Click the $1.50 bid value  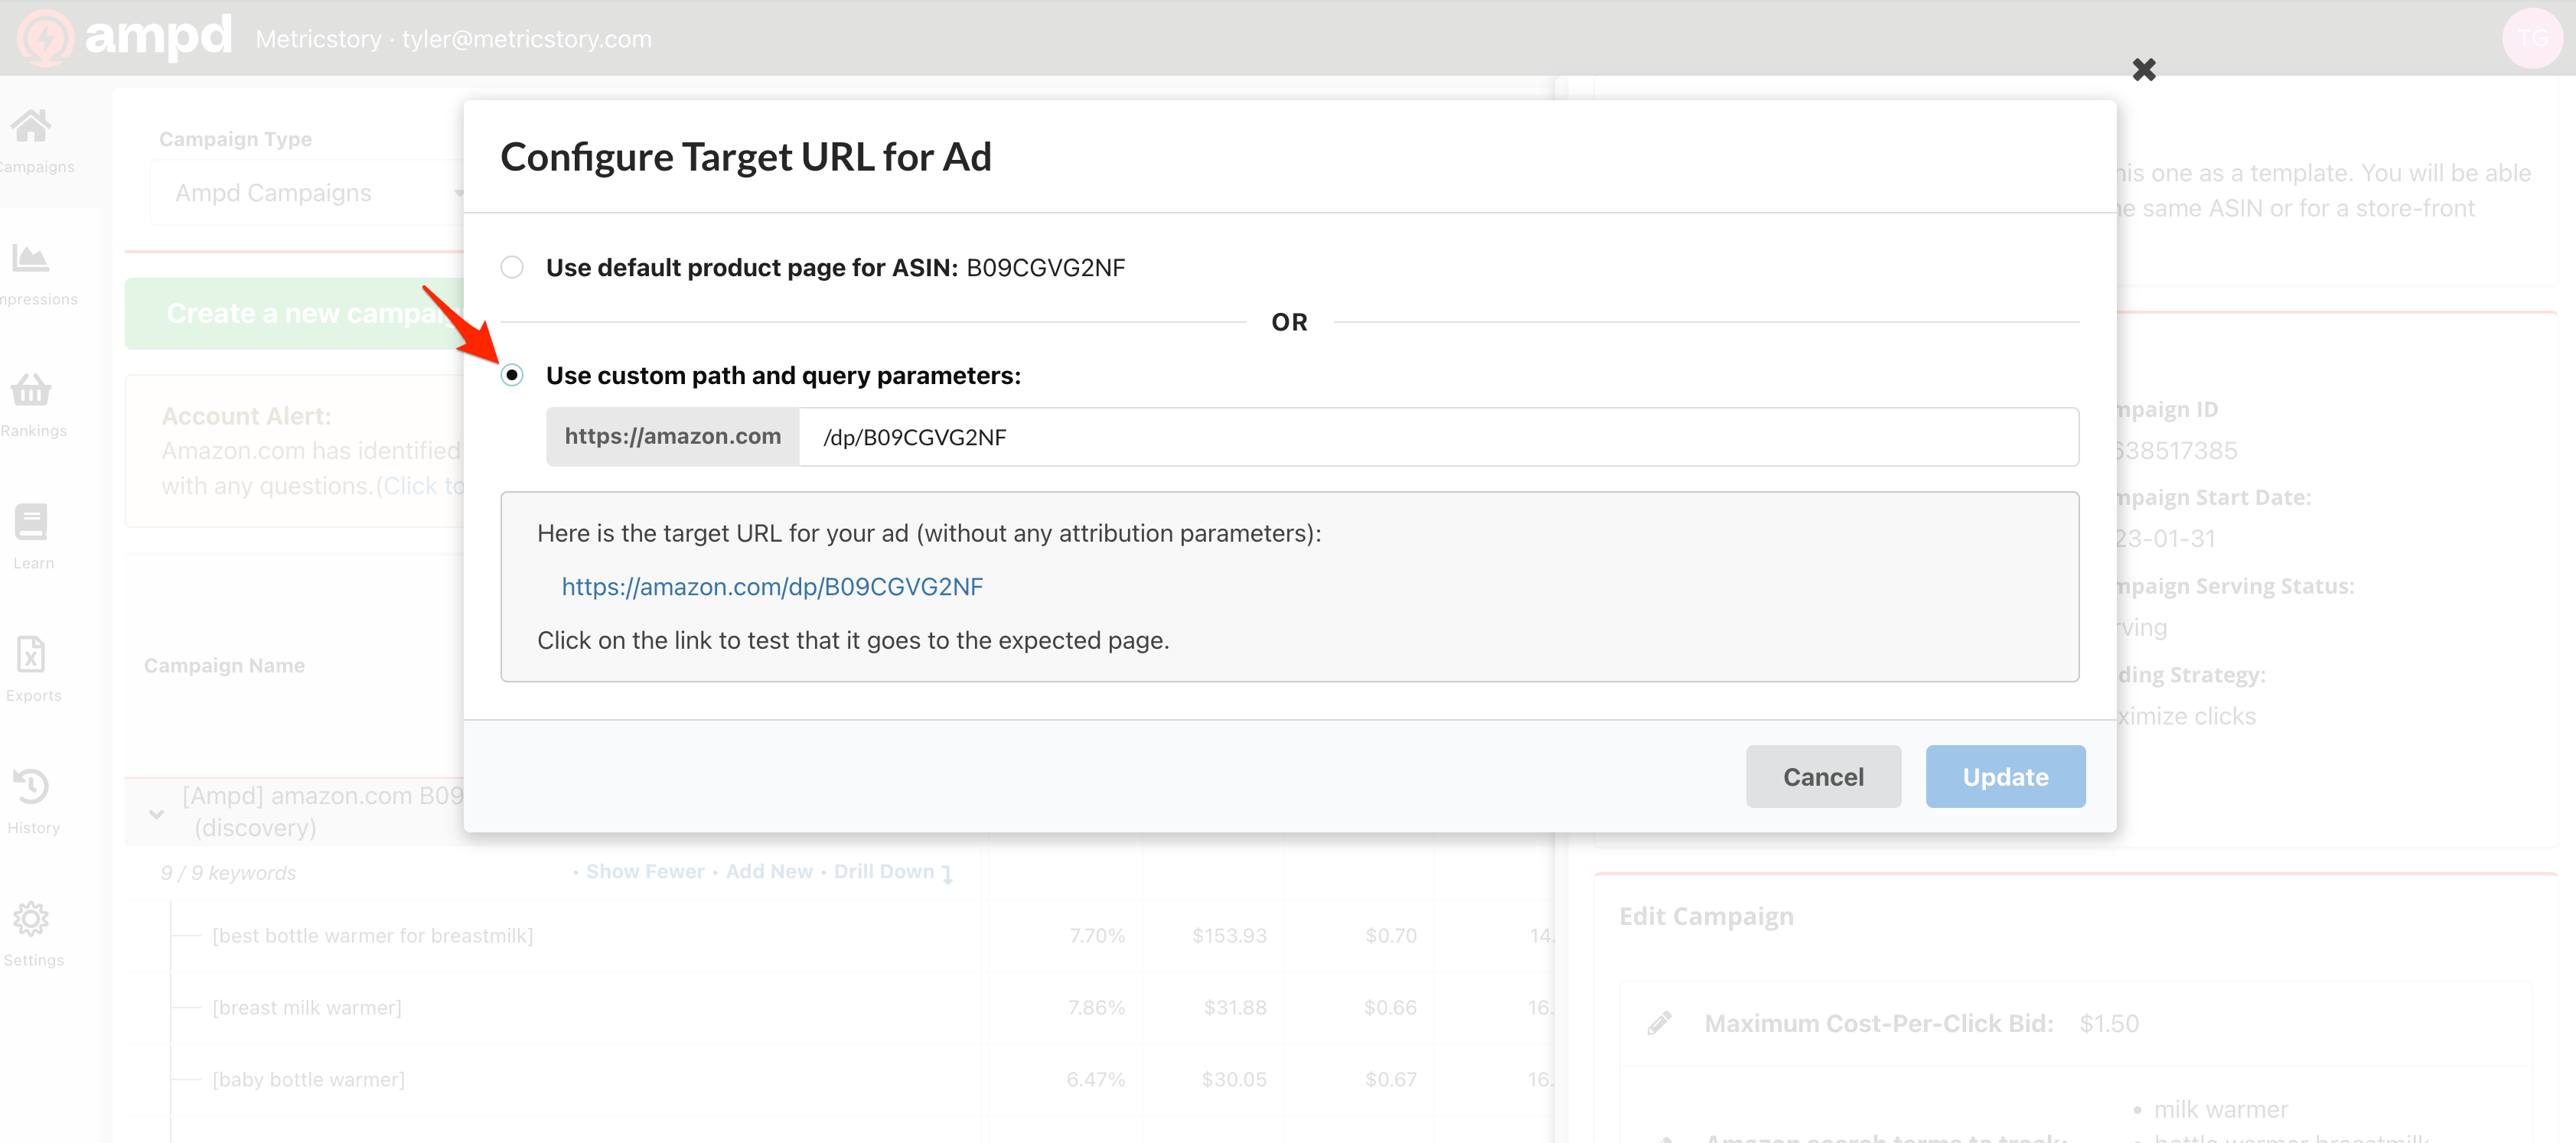(x=2109, y=1023)
